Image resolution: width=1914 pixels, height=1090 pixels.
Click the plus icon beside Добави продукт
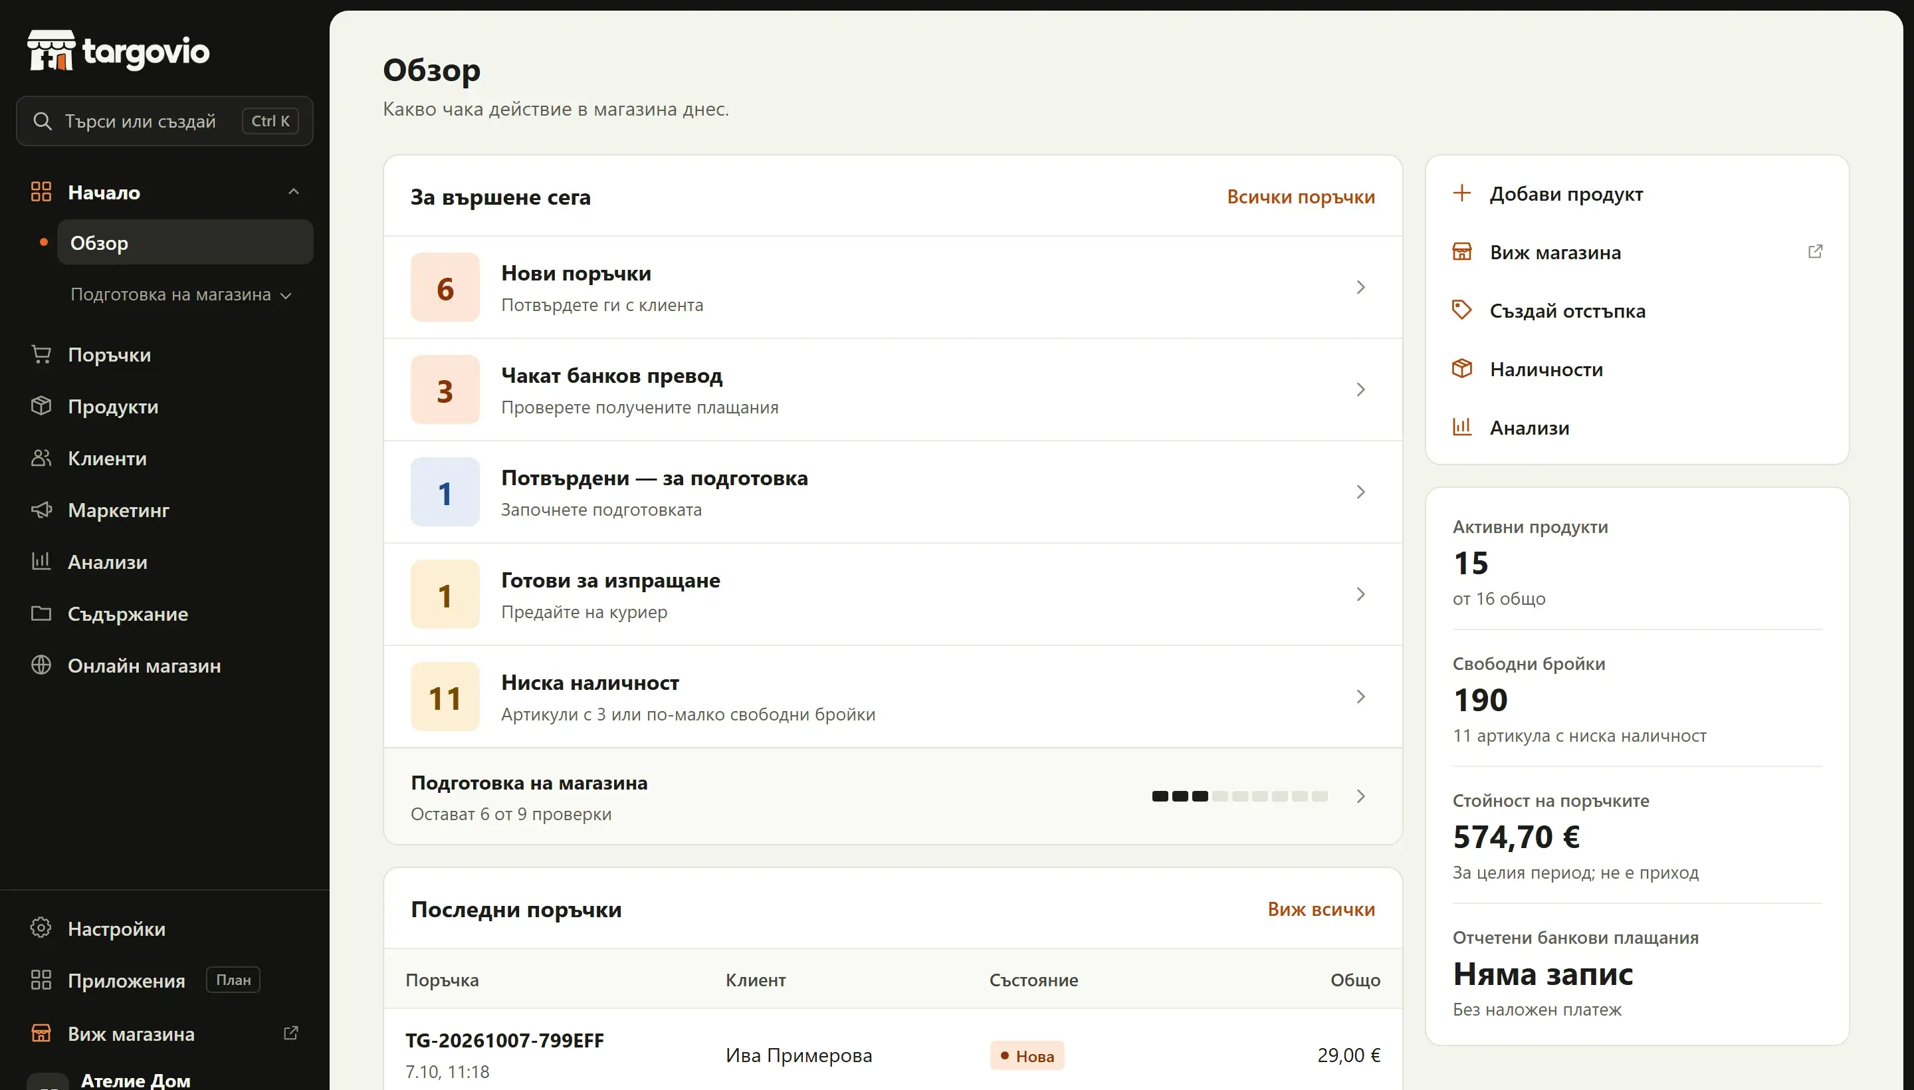pyautogui.click(x=1462, y=193)
